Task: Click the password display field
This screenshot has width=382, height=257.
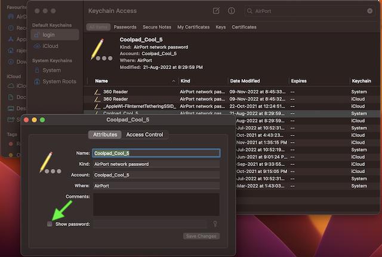Action: click(150, 224)
